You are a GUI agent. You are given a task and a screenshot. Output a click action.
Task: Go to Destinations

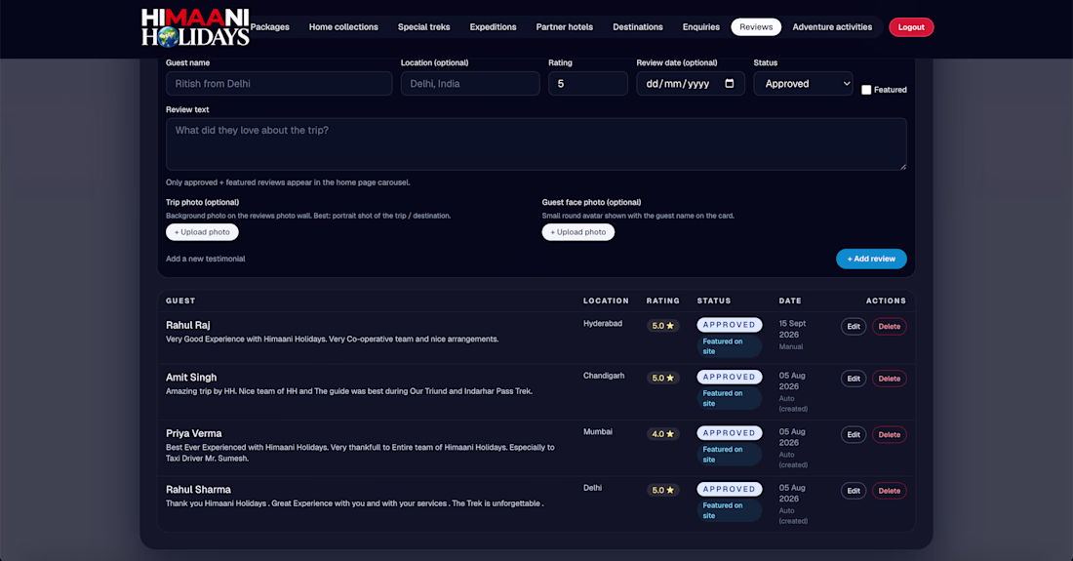coord(638,27)
